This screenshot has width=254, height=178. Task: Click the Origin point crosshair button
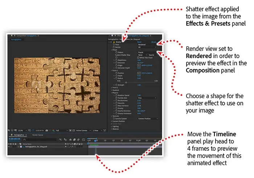139,65
